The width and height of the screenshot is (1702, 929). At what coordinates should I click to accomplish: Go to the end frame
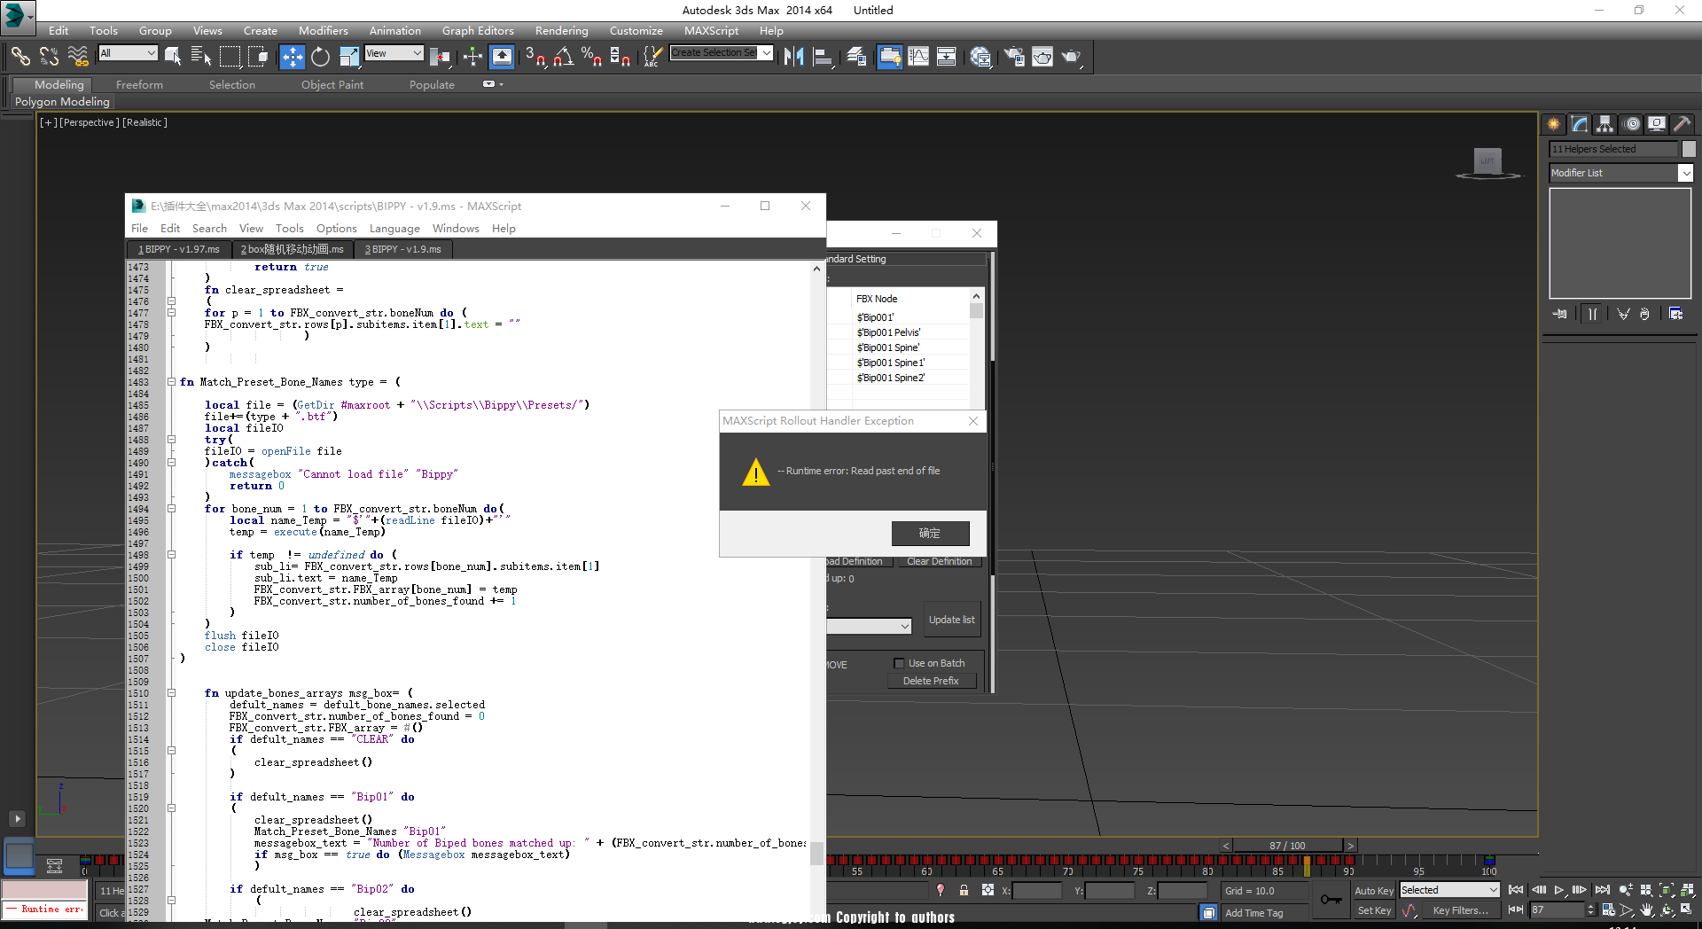click(1602, 890)
